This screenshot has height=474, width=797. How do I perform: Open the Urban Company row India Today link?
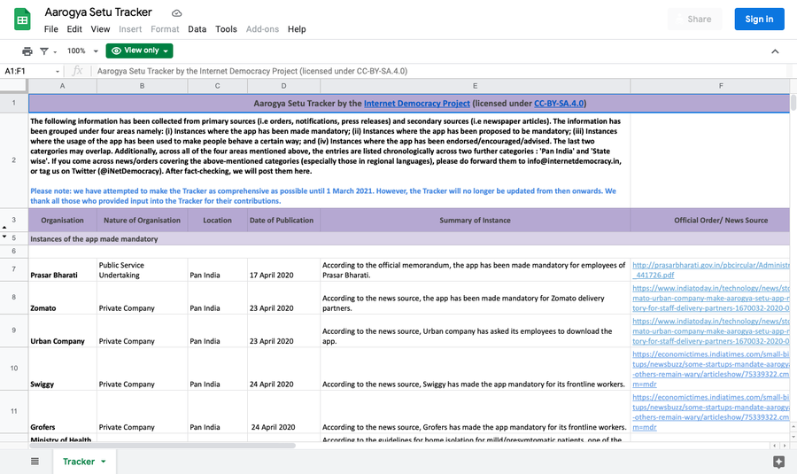coord(710,331)
